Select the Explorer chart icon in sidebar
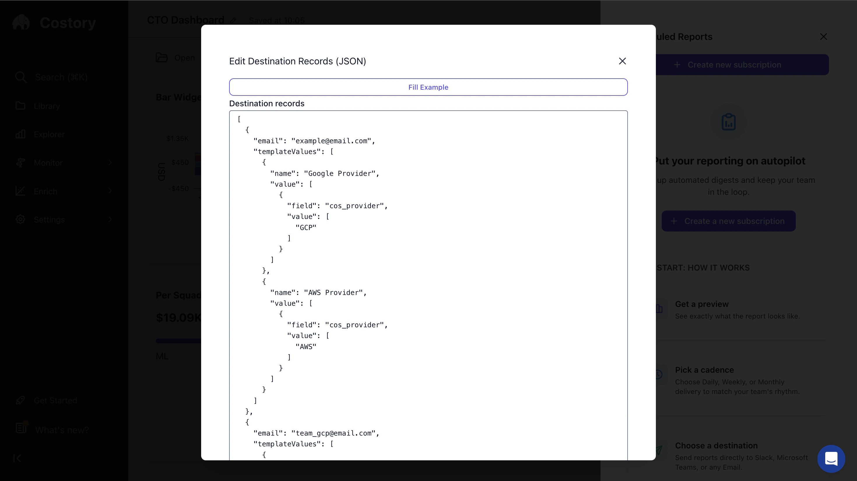This screenshot has height=481, width=857. [x=20, y=134]
